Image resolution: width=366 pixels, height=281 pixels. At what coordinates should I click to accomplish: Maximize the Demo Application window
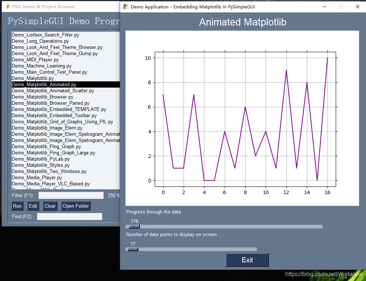341,7
